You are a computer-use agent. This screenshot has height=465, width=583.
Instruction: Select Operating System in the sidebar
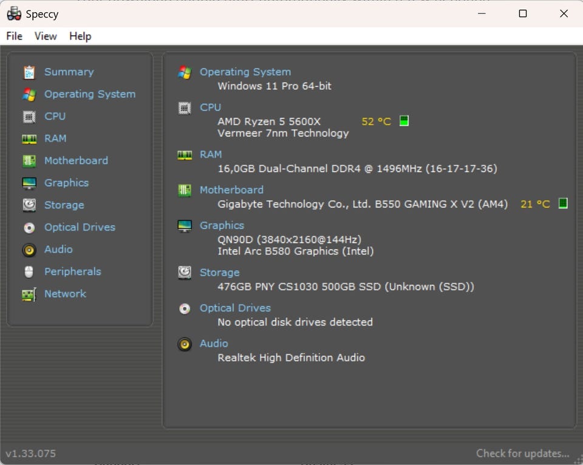coord(90,94)
